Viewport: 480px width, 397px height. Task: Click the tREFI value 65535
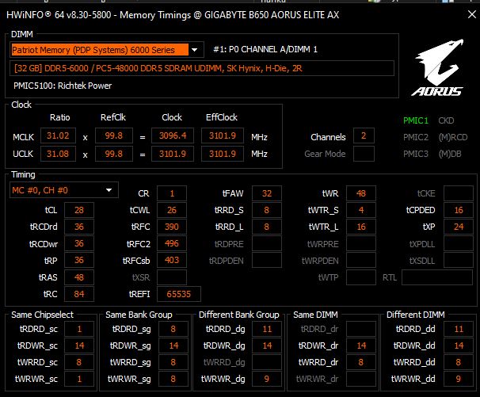(179, 294)
